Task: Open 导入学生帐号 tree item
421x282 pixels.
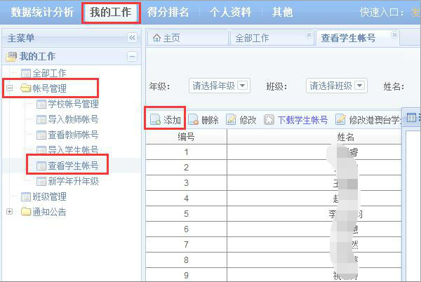Action: pyautogui.click(x=73, y=149)
